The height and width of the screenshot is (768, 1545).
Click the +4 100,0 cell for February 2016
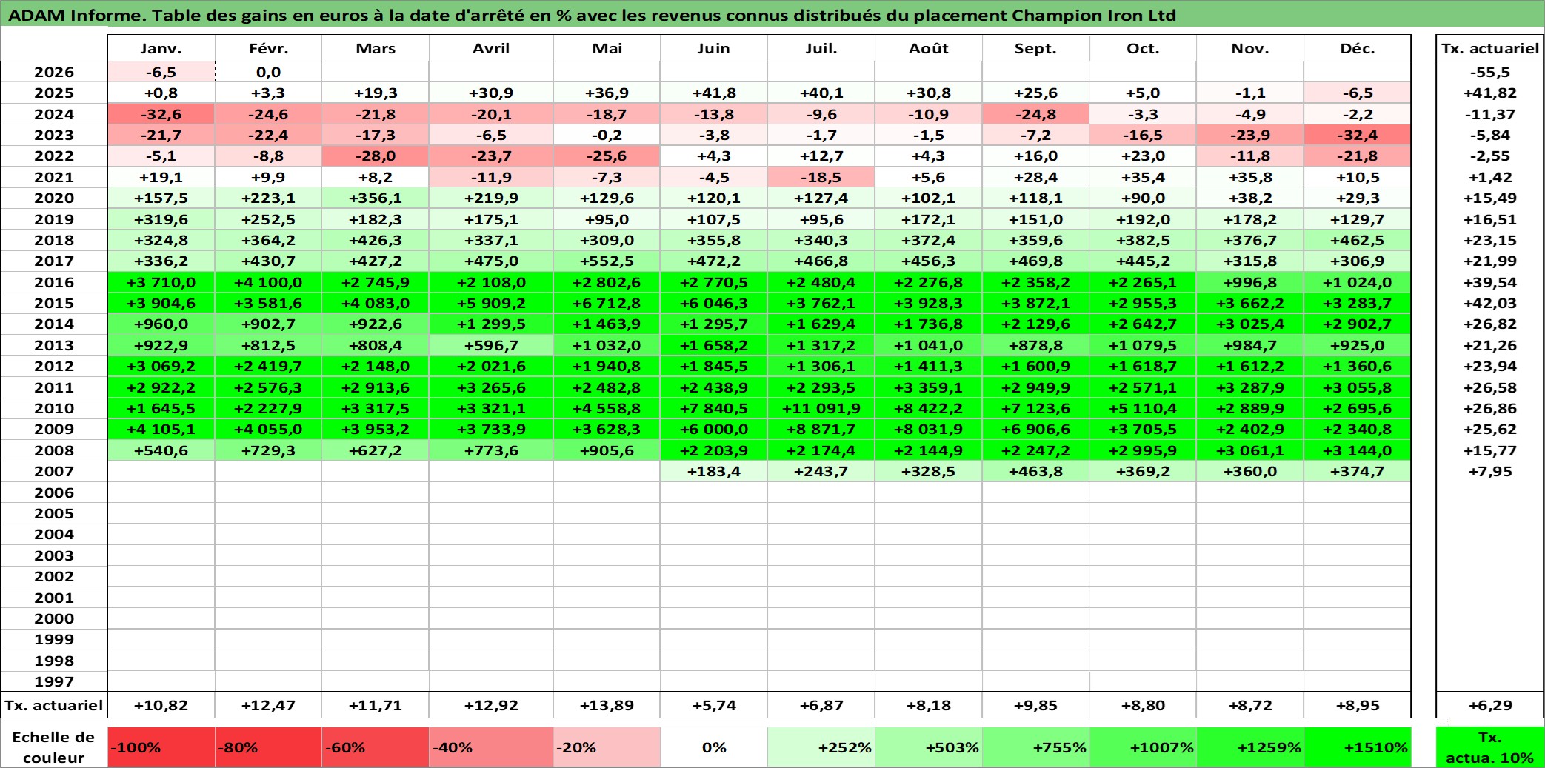pyautogui.click(x=268, y=282)
